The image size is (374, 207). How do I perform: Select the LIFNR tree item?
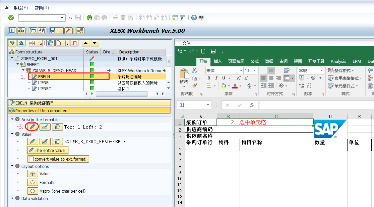[x=43, y=83]
